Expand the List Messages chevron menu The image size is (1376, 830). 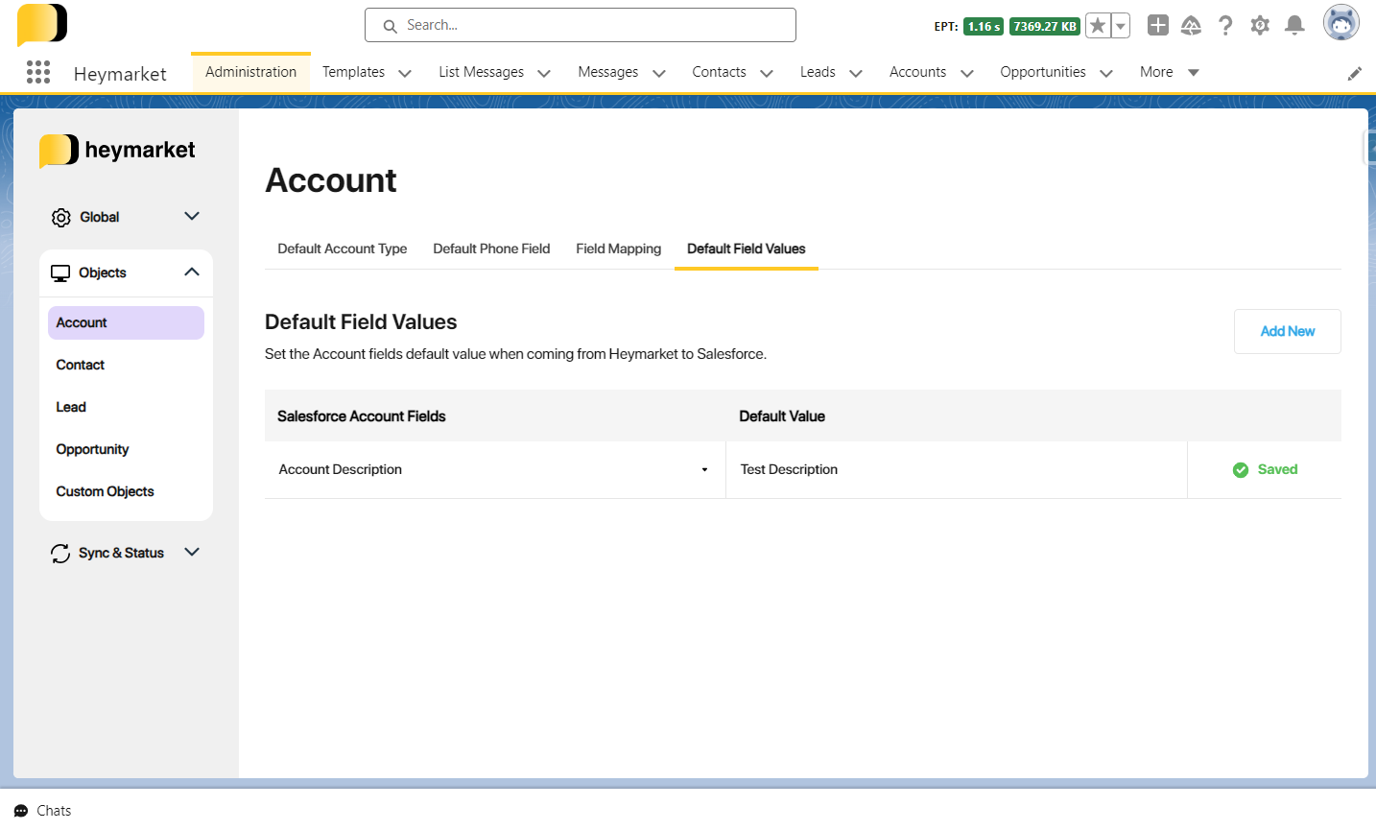[544, 73]
